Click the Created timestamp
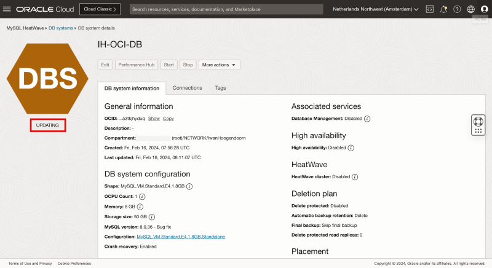This screenshot has width=492, height=268. [x=157, y=148]
